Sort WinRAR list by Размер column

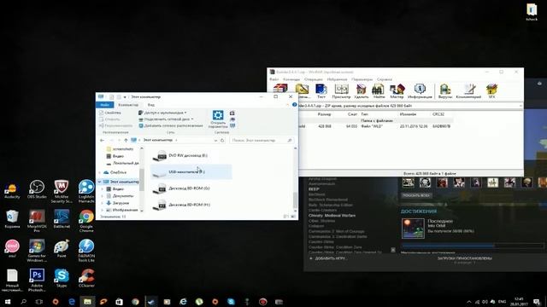tap(325, 114)
